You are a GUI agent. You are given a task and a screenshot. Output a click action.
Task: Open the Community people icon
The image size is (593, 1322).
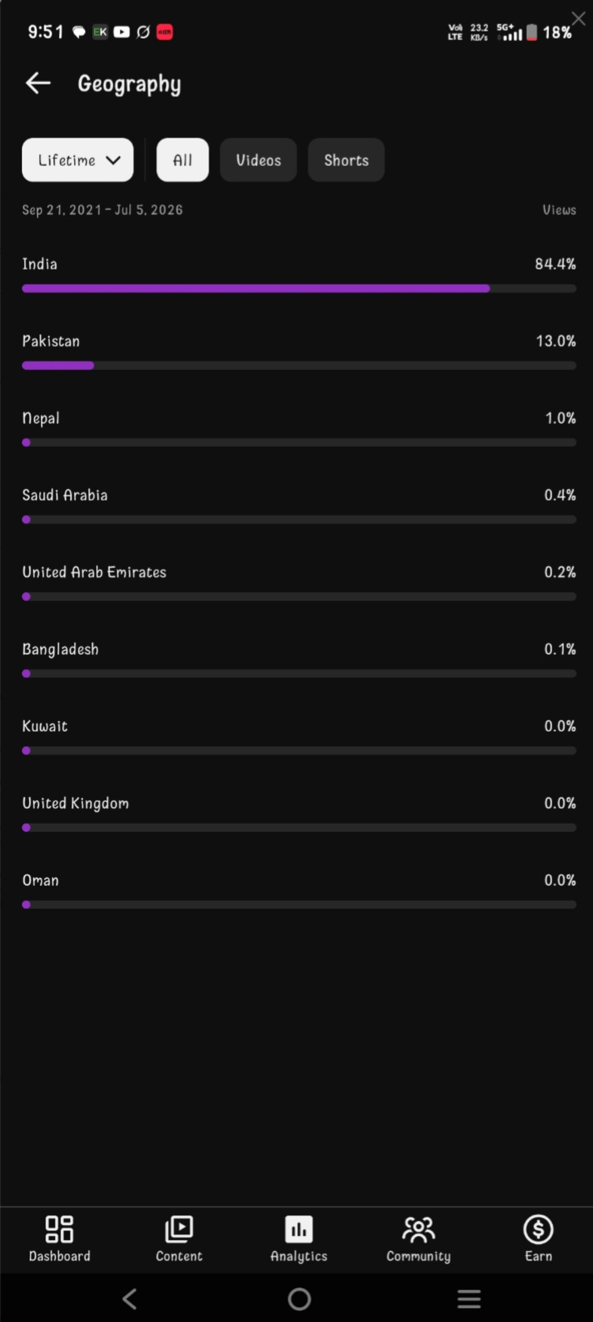[x=418, y=1229]
